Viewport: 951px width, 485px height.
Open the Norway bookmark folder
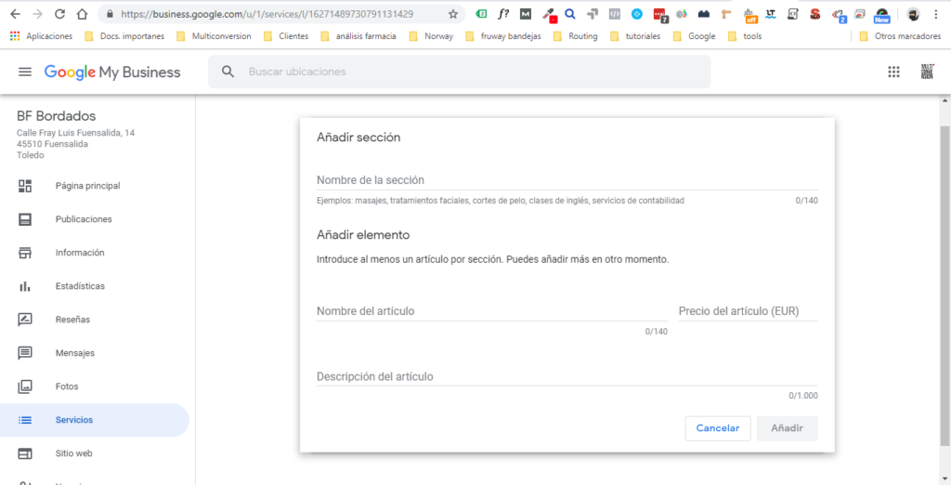point(431,36)
